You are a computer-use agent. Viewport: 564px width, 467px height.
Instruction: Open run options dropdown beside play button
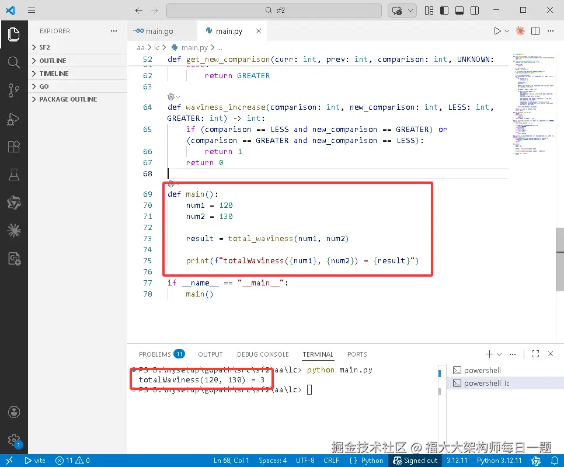click(x=507, y=31)
